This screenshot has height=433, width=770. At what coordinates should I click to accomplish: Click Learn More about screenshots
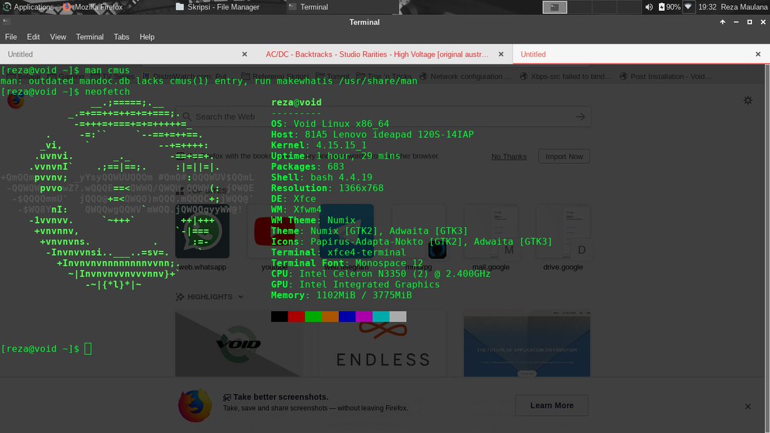click(552, 405)
